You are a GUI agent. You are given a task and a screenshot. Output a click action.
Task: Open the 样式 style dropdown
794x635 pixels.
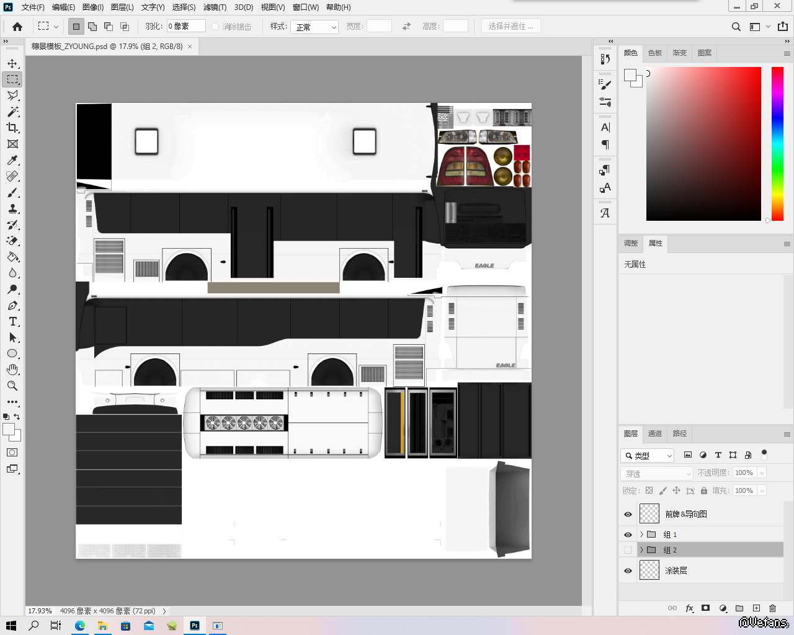coord(314,27)
